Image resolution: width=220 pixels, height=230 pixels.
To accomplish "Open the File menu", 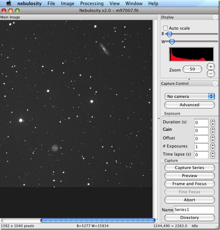I will click(51, 3).
